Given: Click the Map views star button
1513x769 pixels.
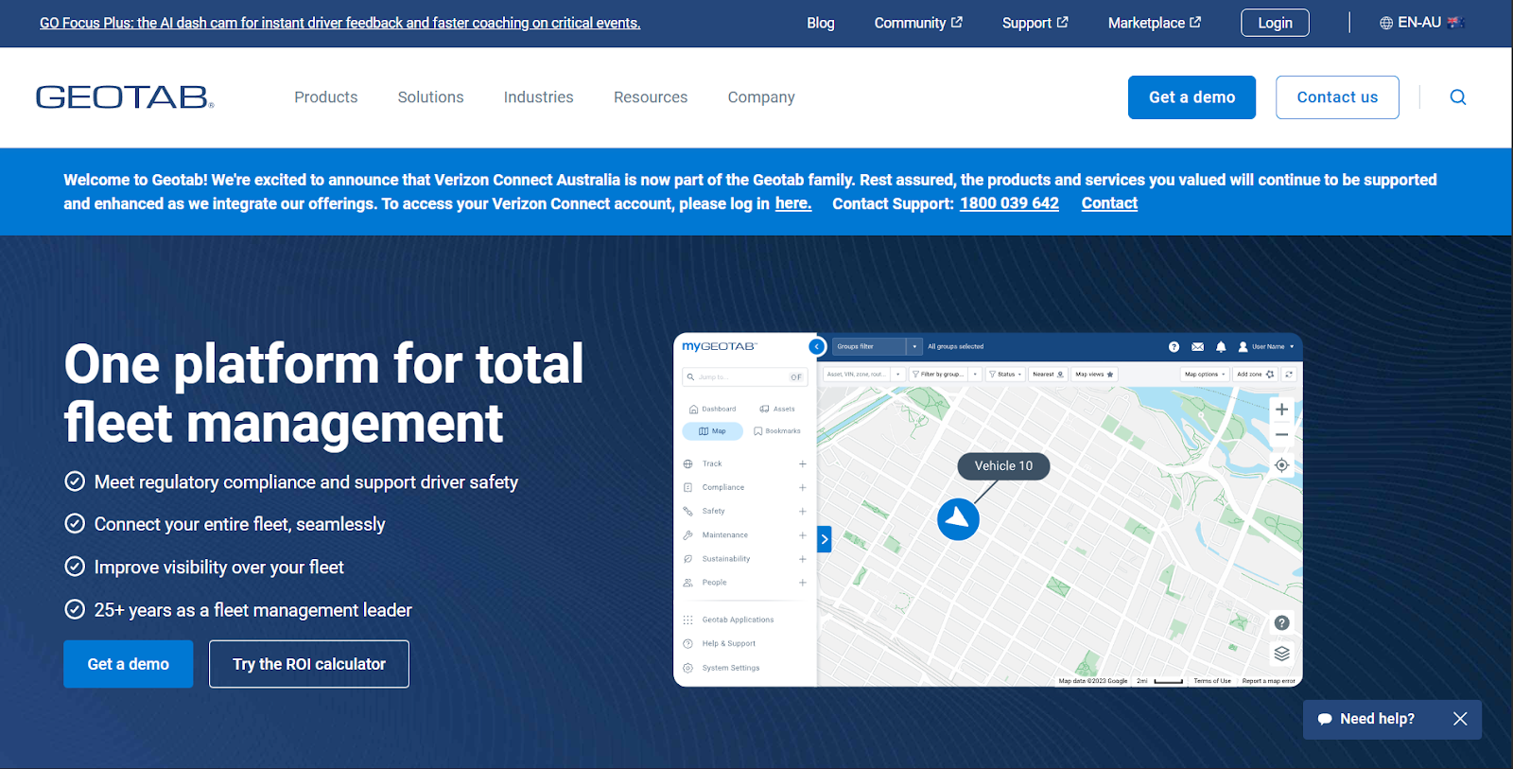Looking at the screenshot, I should coord(1094,375).
